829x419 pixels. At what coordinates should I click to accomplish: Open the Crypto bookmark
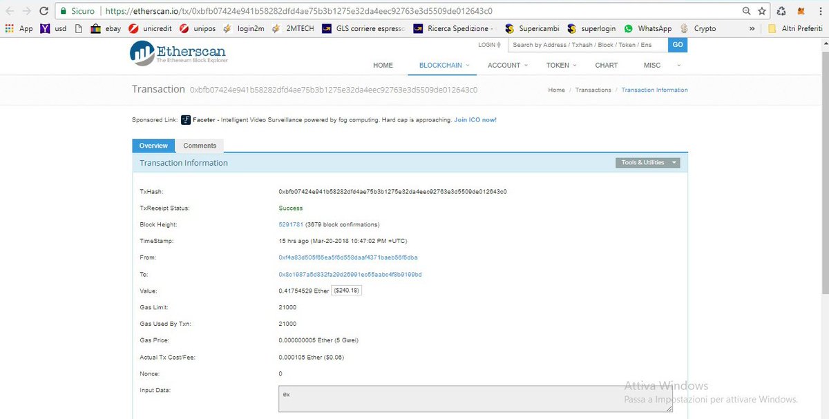tap(698, 28)
